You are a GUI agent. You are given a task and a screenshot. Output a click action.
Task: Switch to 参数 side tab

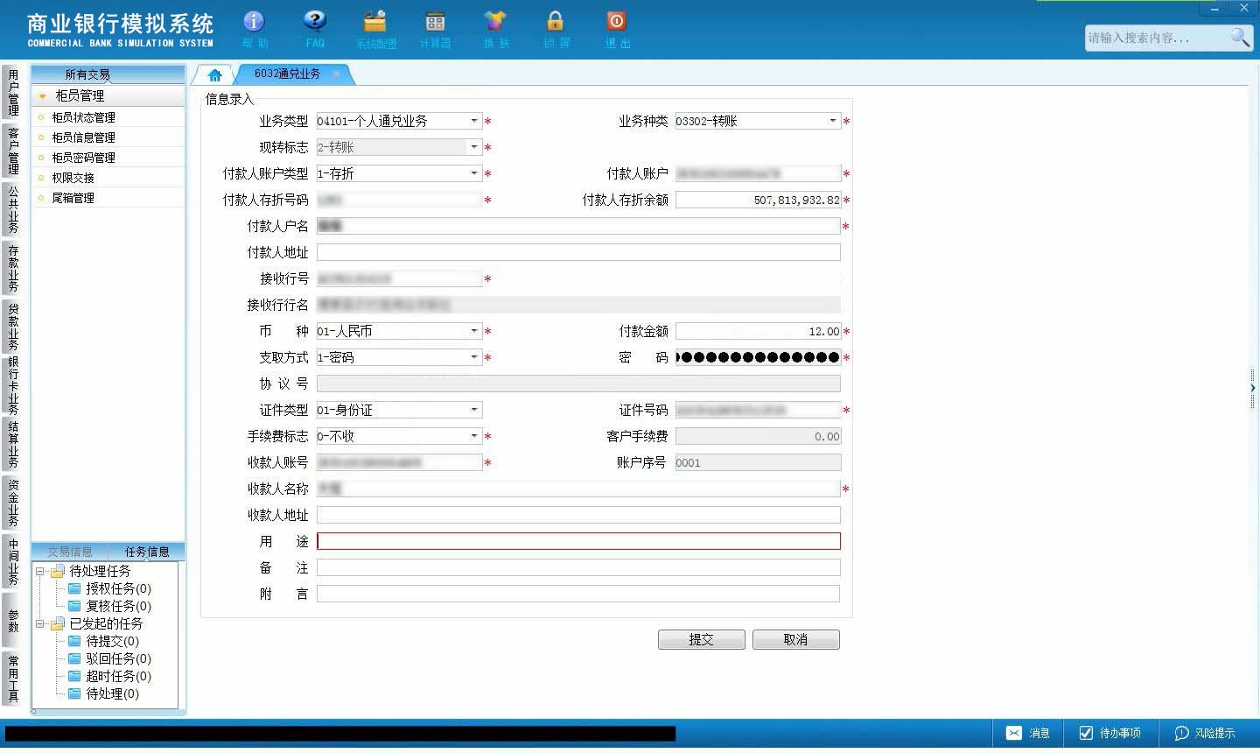point(13,620)
